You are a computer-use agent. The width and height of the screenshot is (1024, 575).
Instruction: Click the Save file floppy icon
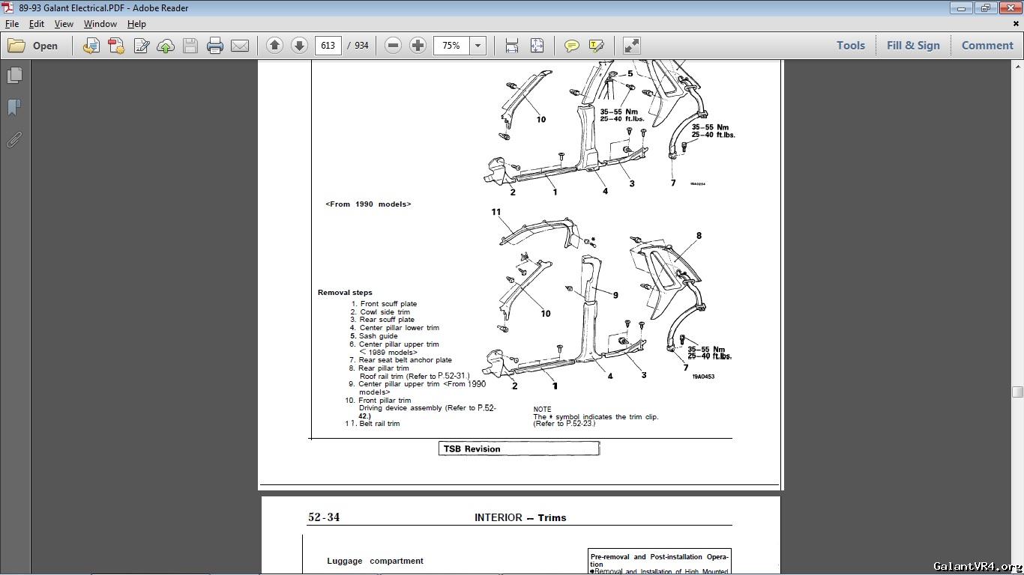[190, 46]
